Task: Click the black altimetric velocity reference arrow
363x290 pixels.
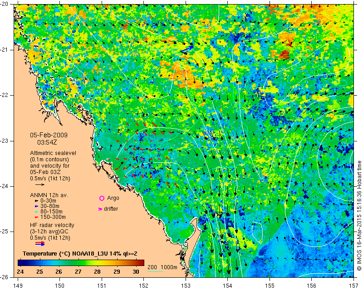Action: (40, 184)
